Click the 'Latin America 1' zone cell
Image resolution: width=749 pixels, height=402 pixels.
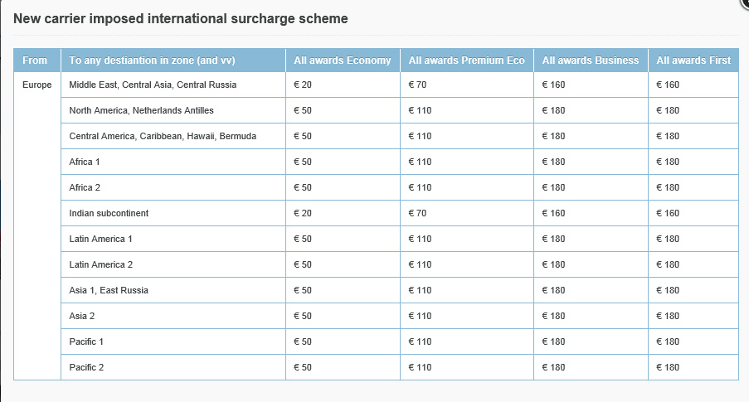[x=100, y=239]
